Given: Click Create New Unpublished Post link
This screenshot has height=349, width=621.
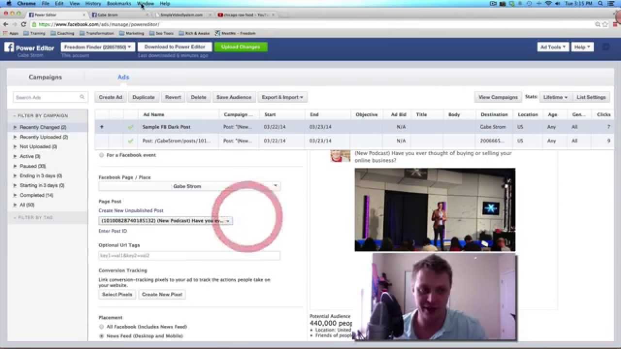Looking at the screenshot, I should [131, 211].
